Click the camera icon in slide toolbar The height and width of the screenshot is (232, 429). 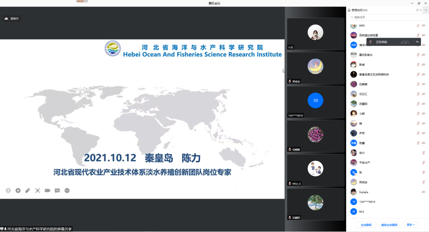[x=47, y=190]
